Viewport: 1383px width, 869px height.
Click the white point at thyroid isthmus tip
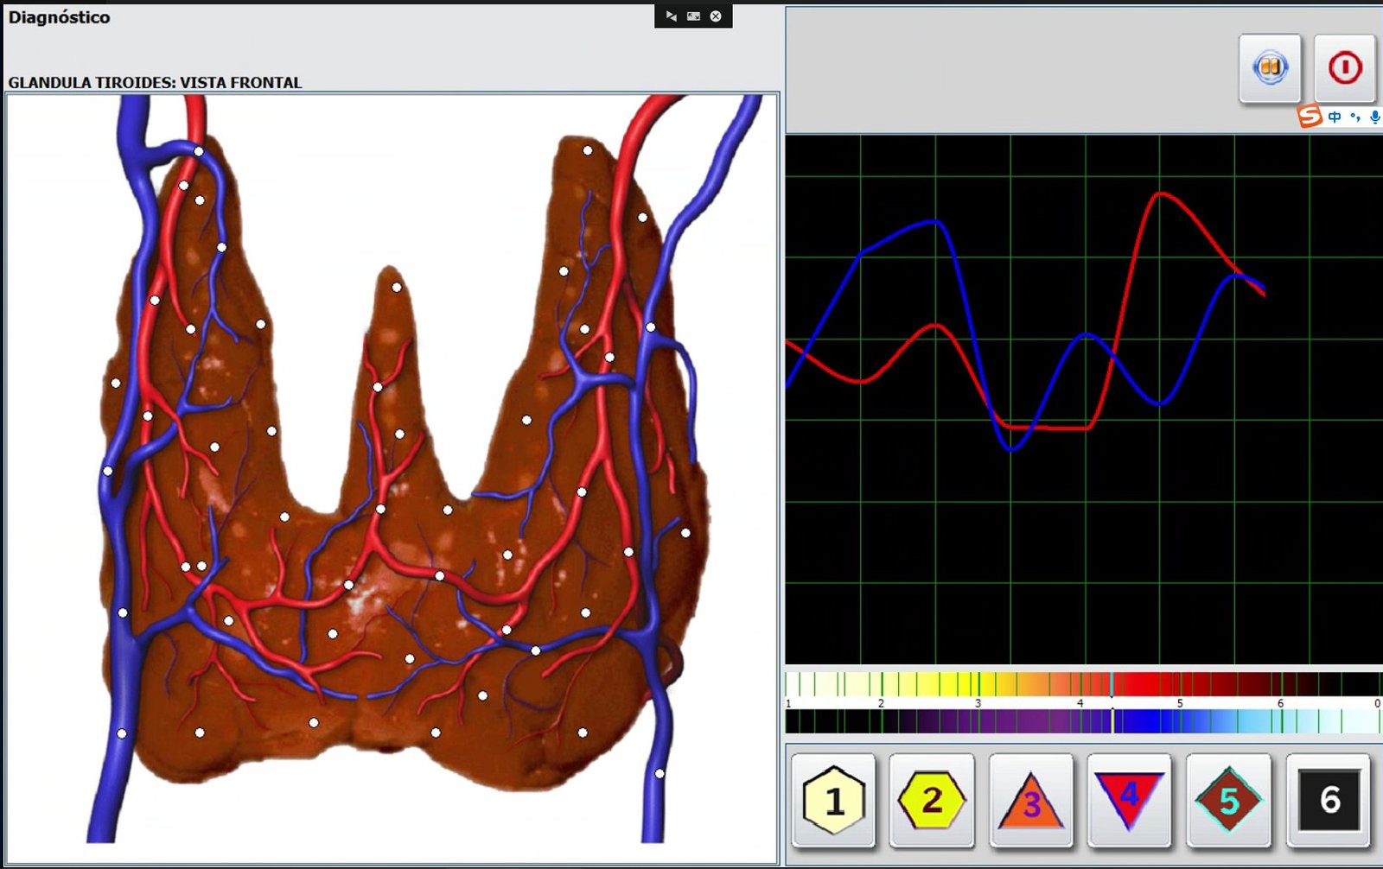(397, 288)
